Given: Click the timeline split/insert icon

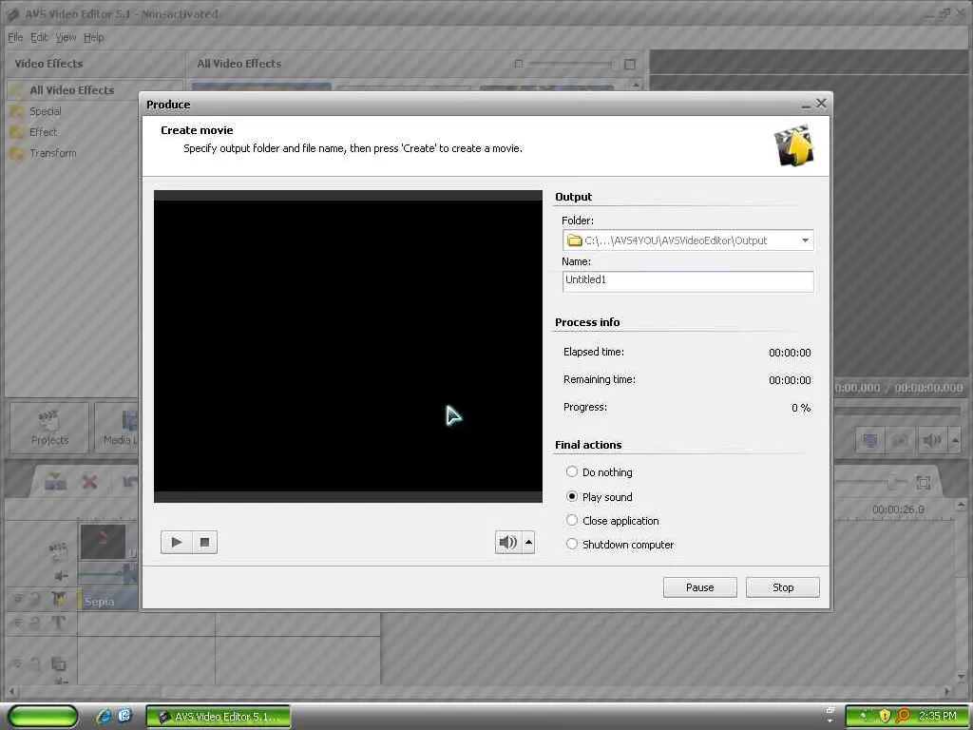Looking at the screenshot, I should point(55,481).
